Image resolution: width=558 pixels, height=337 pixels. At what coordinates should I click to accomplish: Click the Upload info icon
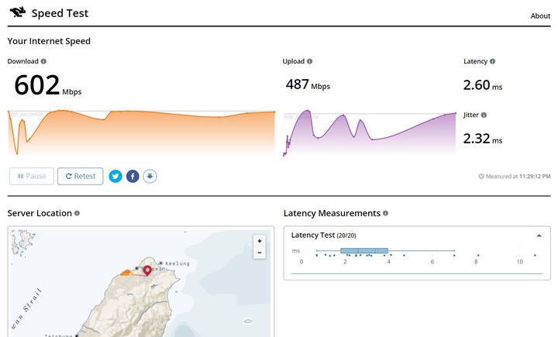click(309, 61)
